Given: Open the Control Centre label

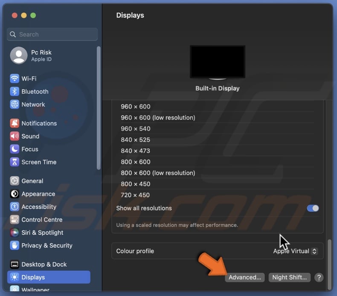Looking at the screenshot, I should click(x=42, y=220).
